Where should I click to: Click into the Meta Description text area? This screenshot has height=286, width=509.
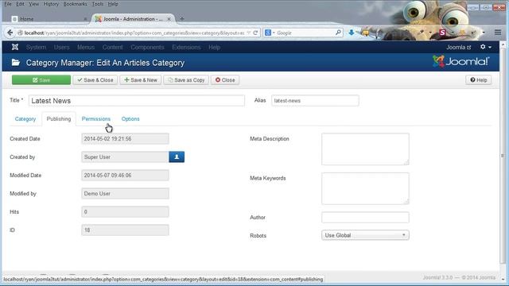[x=365, y=149]
